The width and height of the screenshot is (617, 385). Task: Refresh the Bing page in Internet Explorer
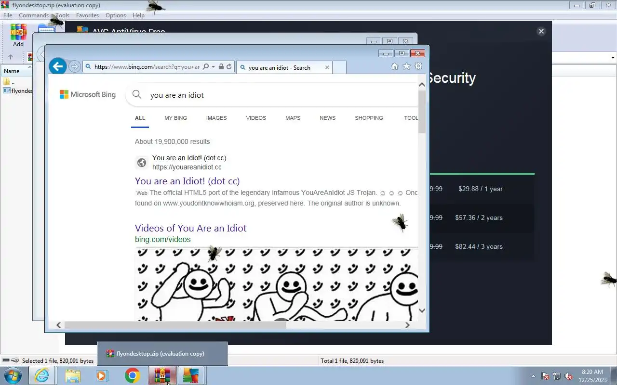click(x=229, y=67)
